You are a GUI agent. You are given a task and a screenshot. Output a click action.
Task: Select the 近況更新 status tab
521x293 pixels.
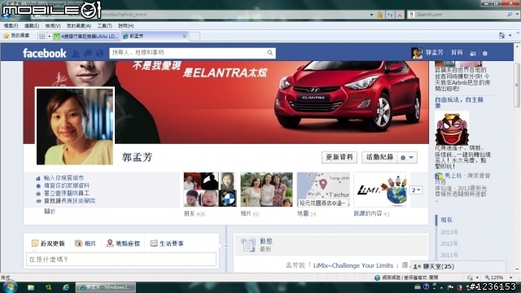[x=48, y=243]
